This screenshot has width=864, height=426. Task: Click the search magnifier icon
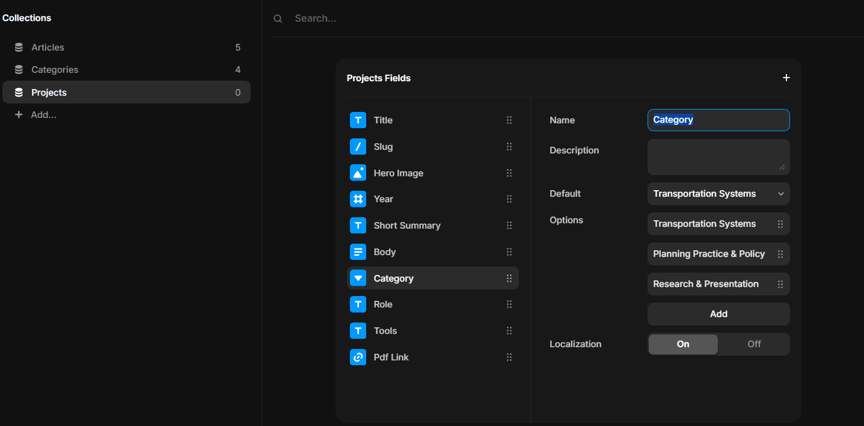278,19
